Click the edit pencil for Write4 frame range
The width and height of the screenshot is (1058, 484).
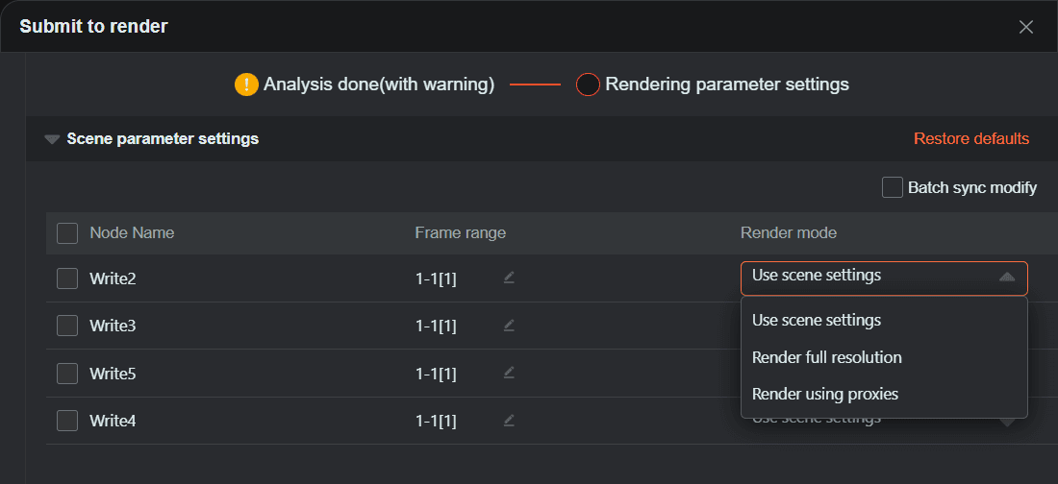point(509,420)
